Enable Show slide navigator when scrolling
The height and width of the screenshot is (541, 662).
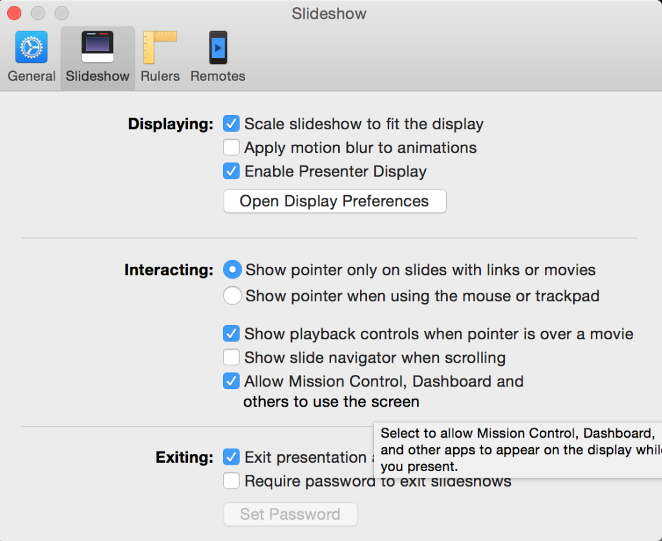click(231, 357)
